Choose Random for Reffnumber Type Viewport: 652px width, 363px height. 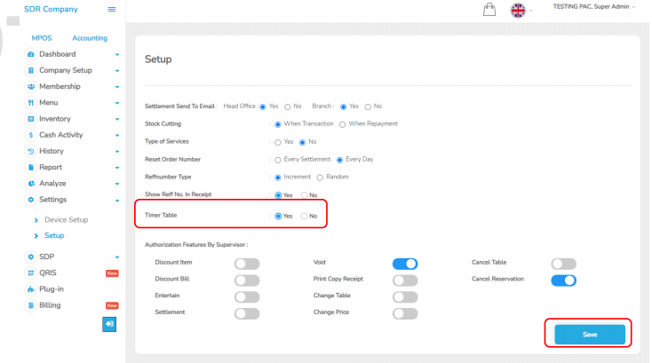click(320, 177)
